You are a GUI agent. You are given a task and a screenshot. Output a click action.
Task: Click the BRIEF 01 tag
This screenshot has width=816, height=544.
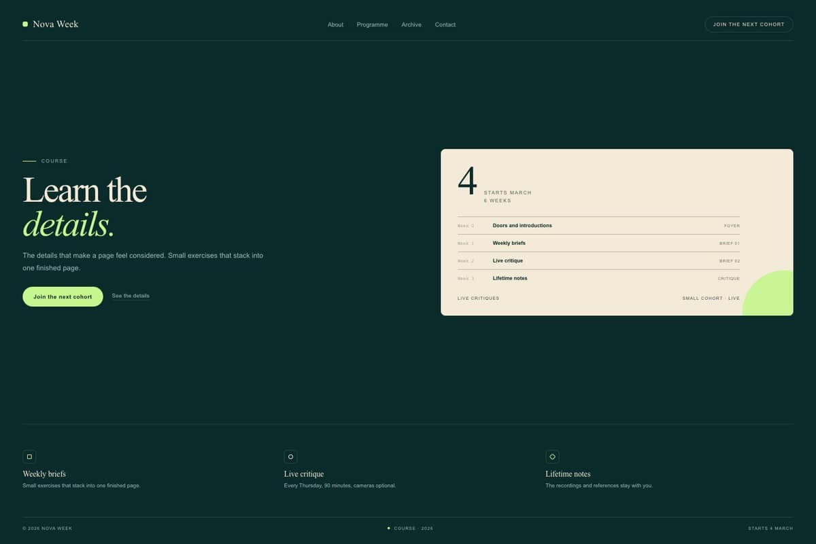(730, 243)
